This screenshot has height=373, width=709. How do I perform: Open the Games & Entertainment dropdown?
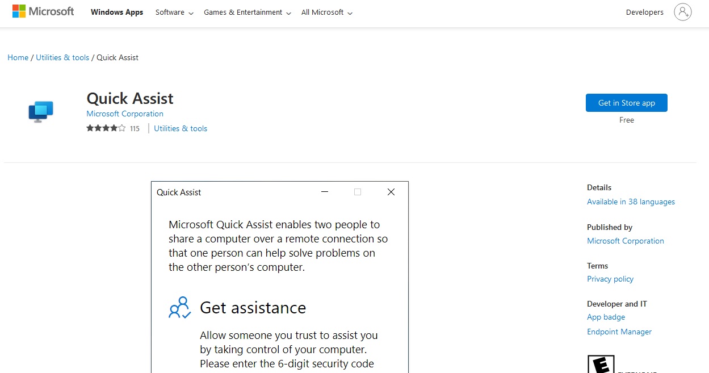pos(243,12)
